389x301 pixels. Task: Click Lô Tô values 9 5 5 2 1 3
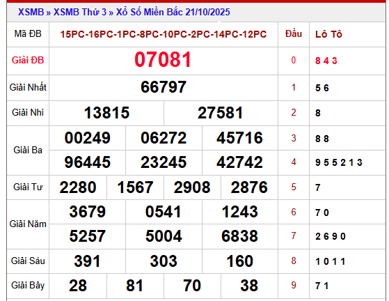339,162
